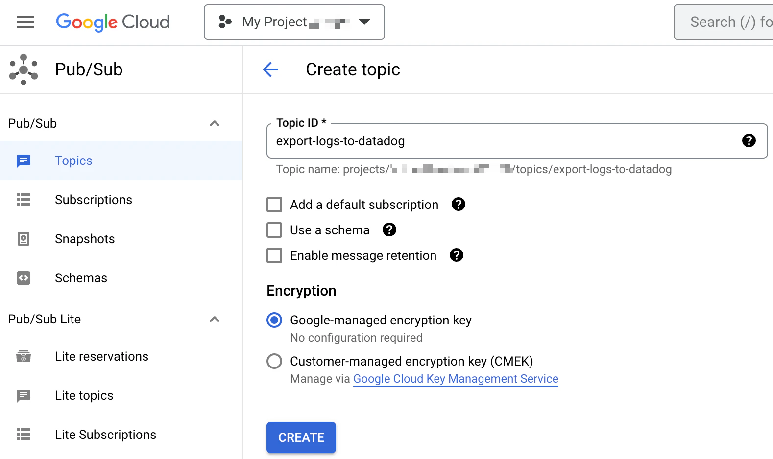Go back using the blue arrow
The image size is (773, 459).
[270, 69]
